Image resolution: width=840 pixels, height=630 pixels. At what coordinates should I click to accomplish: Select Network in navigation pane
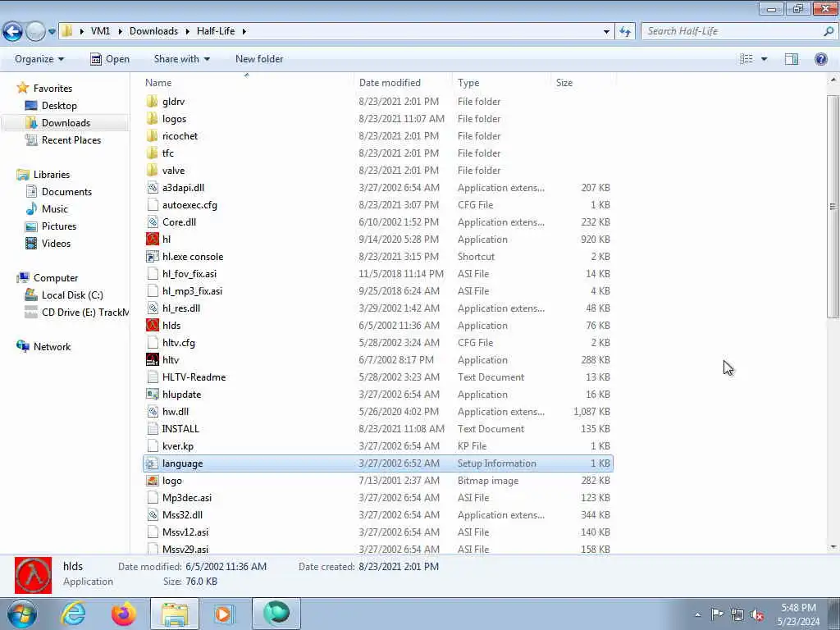[52, 347]
